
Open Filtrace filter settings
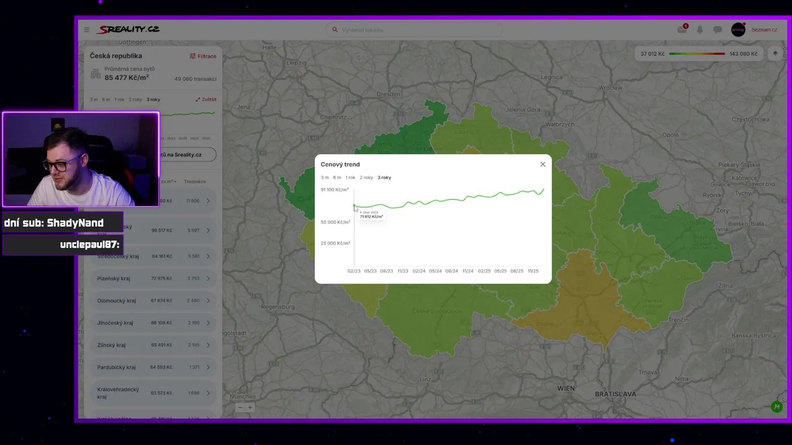coord(203,56)
